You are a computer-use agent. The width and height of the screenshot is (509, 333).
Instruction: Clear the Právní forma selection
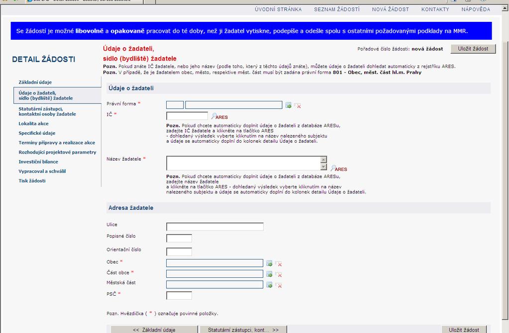tap(298, 105)
